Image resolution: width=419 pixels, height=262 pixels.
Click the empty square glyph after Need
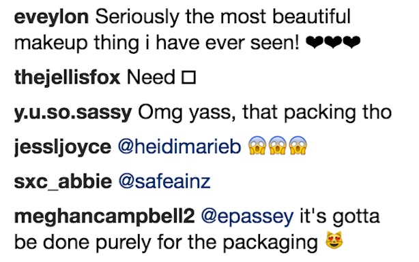pyautogui.click(x=188, y=78)
